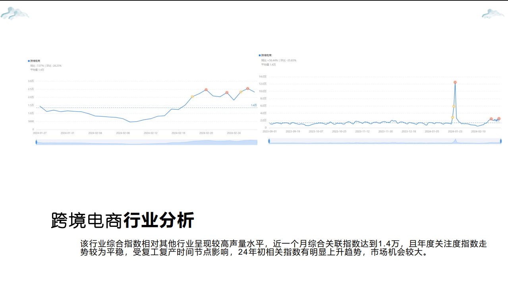
Task: Click yellow marker near 6.0万 on spike
Action: pyautogui.click(x=454, y=106)
